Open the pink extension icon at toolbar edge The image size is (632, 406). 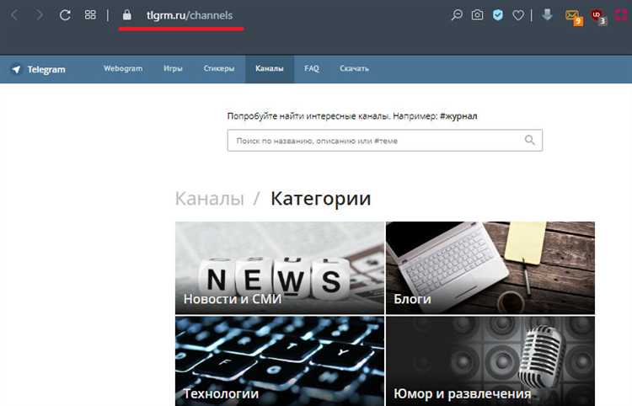[x=622, y=15]
